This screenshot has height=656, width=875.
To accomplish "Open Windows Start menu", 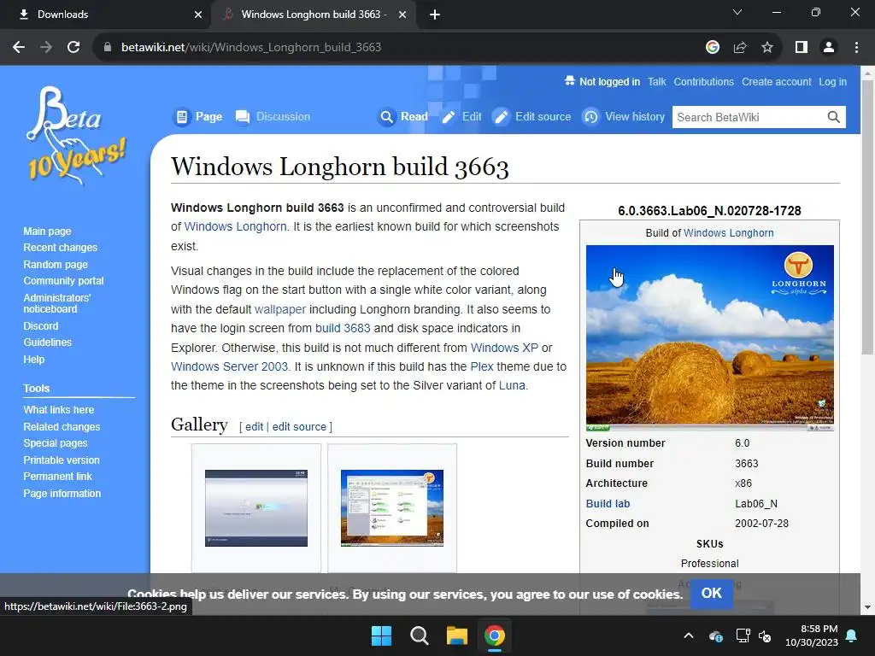I will pyautogui.click(x=382, y=635).
